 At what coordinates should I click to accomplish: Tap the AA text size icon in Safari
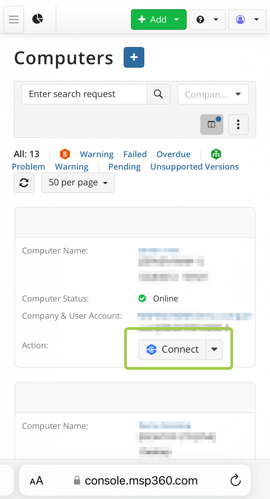[x=36, y=480]
